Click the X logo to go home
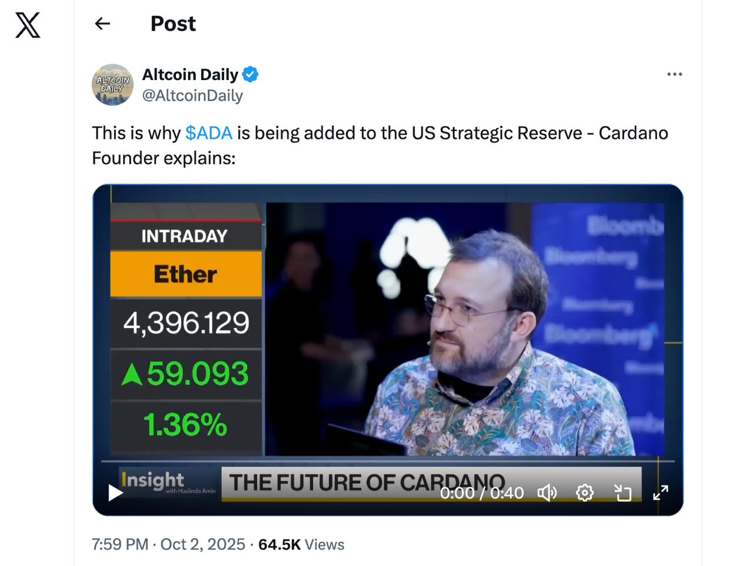Screen dimensions: 753x566 (x=28, y=25)
